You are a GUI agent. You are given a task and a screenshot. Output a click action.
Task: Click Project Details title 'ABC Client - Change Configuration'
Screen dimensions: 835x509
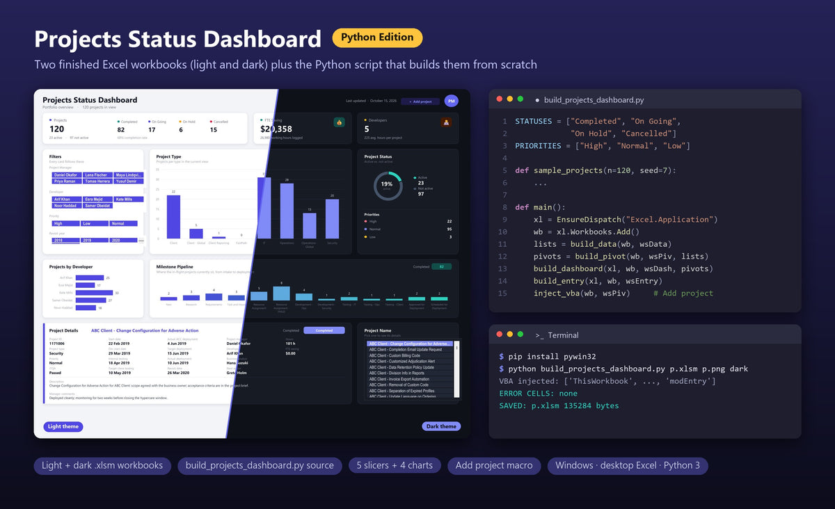click(145, 330)
